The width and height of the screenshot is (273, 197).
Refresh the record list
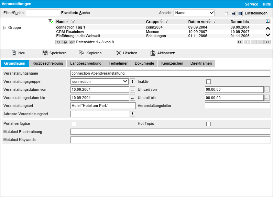58,42
